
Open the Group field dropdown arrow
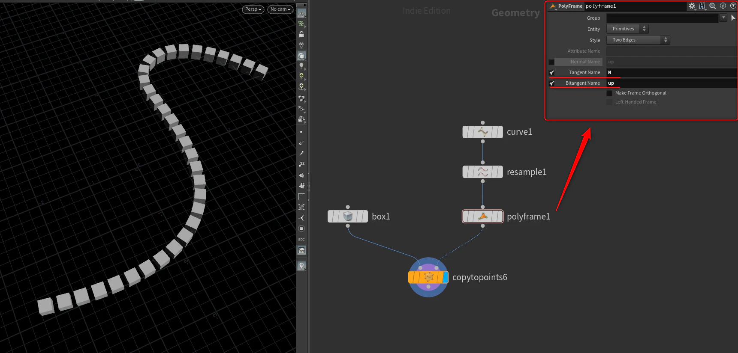coord(723,18)
